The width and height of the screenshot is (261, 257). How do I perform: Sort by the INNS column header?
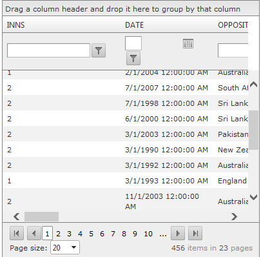coord(15,25)
